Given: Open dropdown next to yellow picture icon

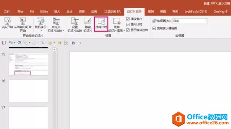Looking at the screenshot, I should pyautogui.click(x=54, y=43).
